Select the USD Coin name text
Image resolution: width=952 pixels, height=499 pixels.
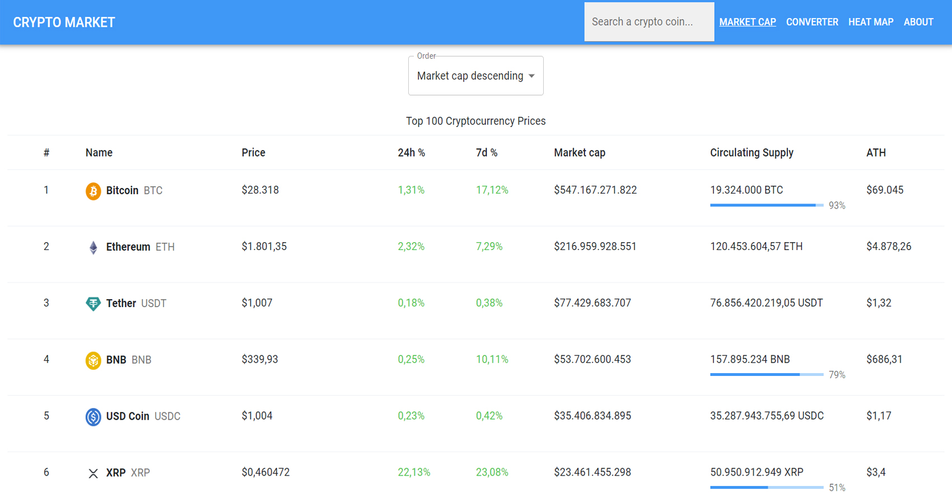pos(128,417)
